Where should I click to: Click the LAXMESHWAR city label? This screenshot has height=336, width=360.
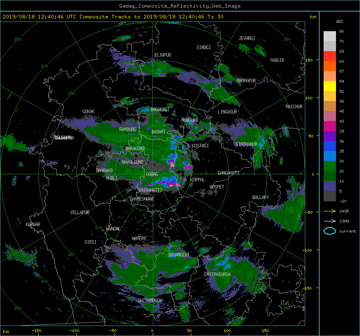click(142, 199)
